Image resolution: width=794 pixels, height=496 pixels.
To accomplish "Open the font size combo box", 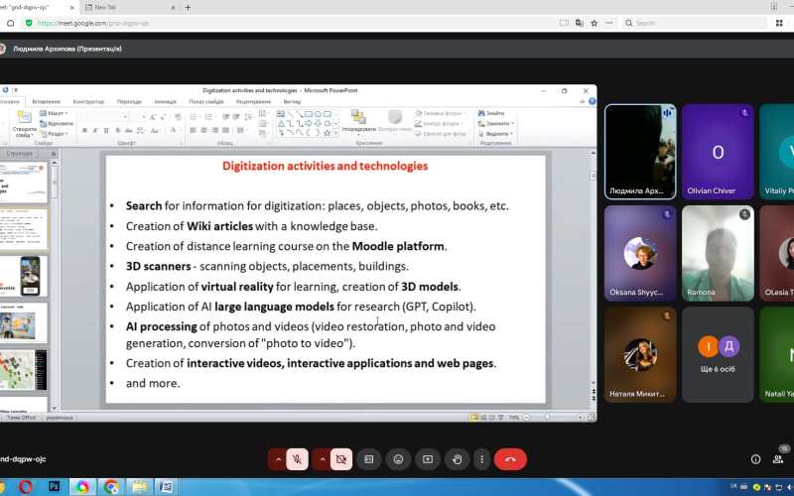I will (x=138, y=117).
